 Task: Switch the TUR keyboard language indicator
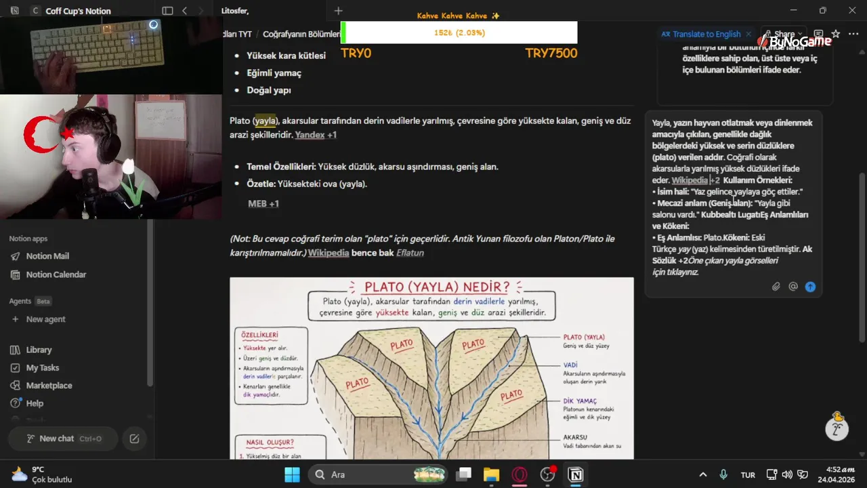(748, 474)
